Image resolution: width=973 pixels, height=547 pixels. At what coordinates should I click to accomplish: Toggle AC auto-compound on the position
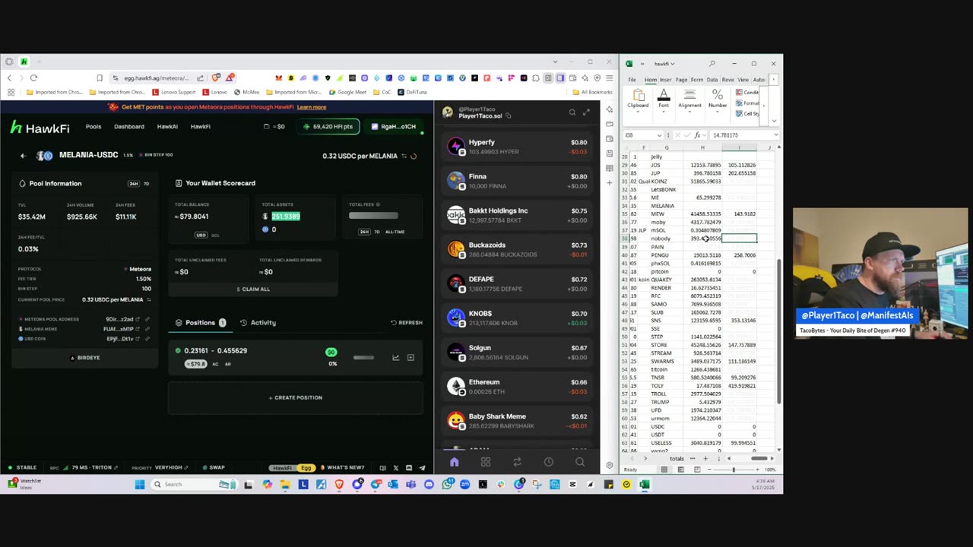(x=215, y=364)
